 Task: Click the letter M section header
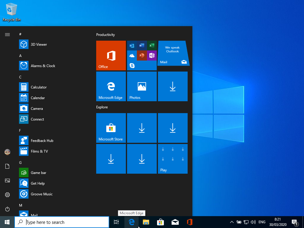point(20,205)
